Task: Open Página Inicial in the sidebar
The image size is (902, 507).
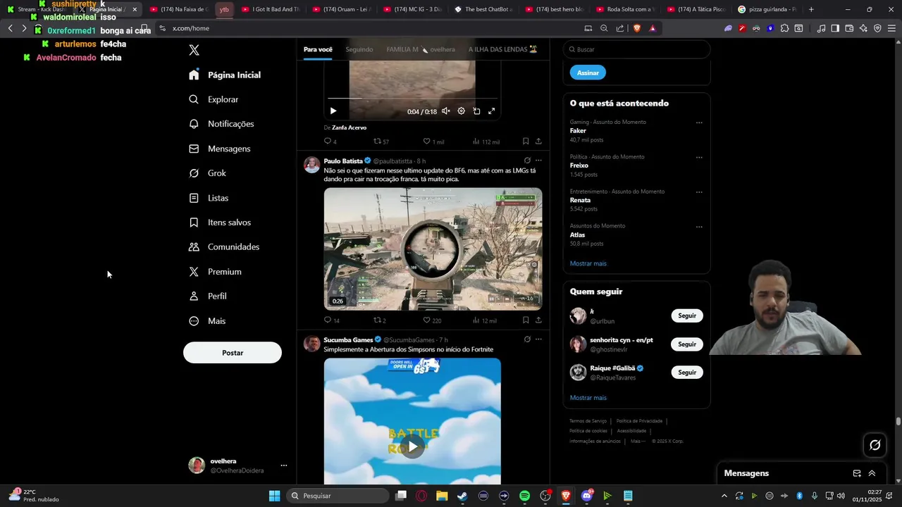Action: point(225,75)
